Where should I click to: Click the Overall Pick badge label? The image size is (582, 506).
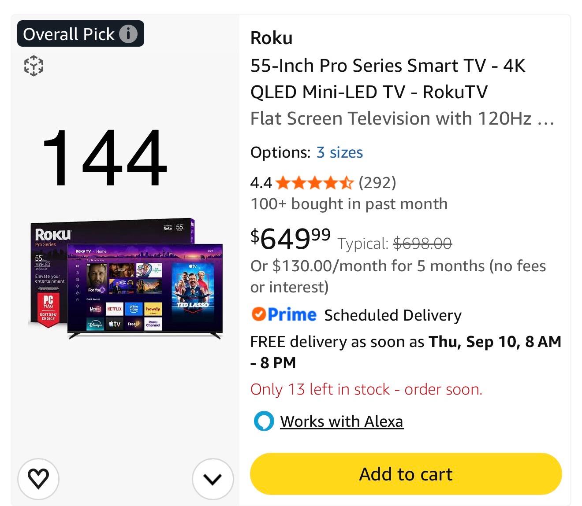point(69,34)
